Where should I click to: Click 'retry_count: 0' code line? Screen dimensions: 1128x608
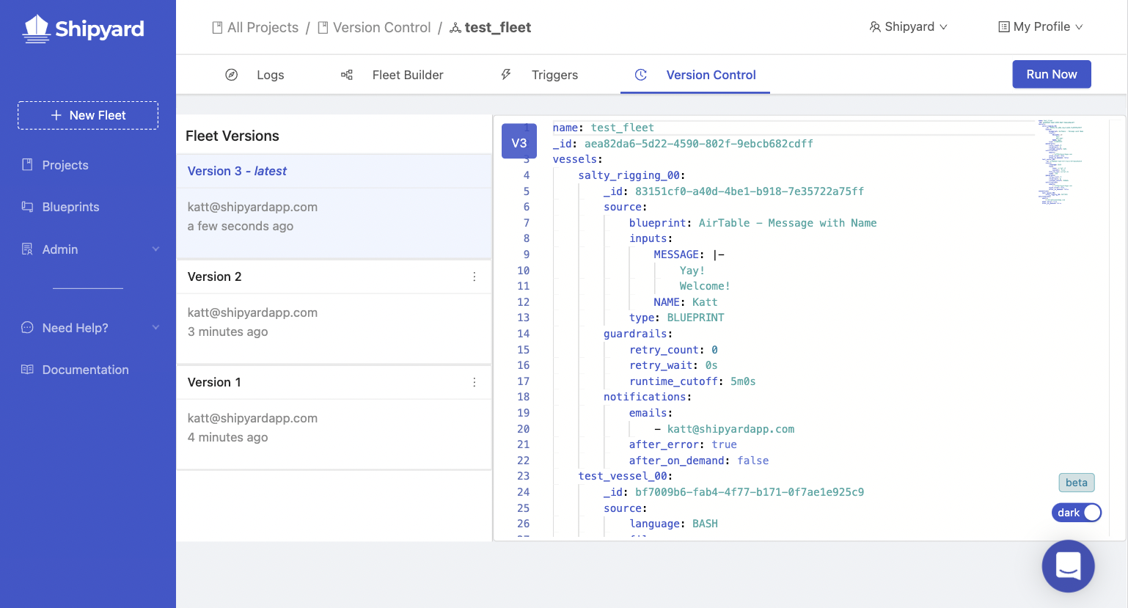[x=673, y=350]
